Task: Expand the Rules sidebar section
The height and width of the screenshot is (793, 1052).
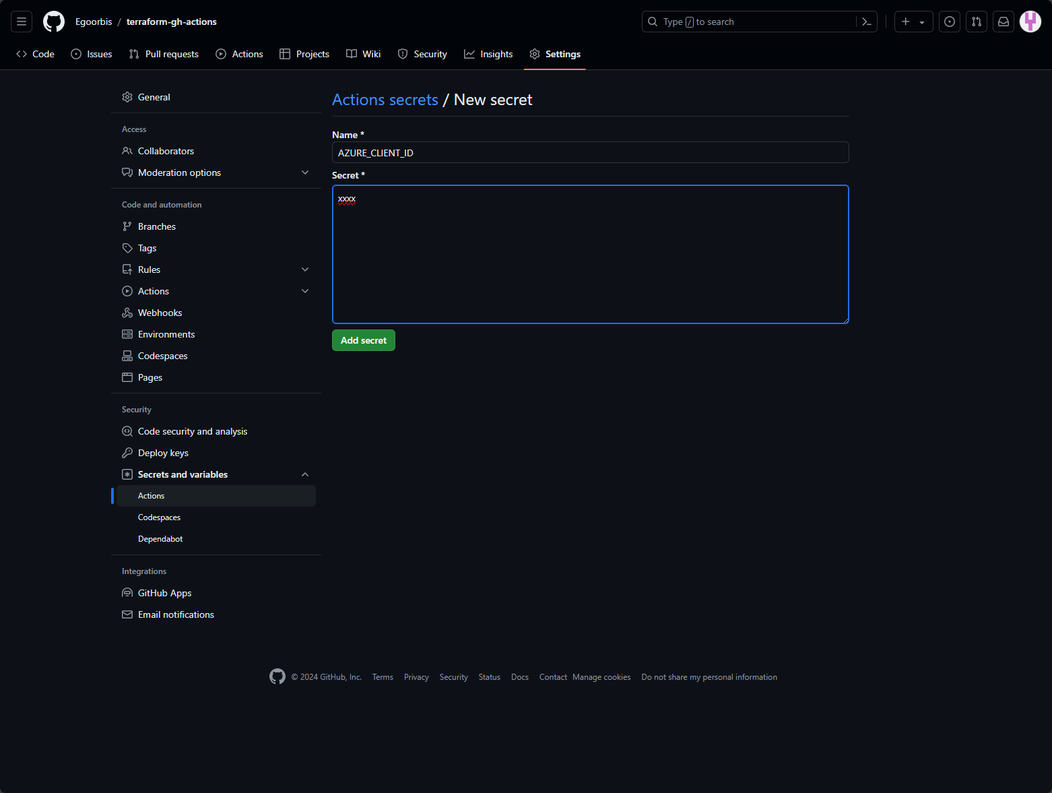Action: click(x=305, y=269)
